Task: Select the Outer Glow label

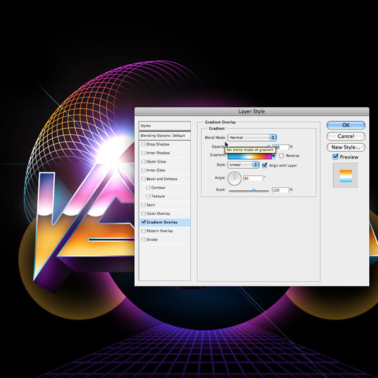Action: [x=156, y=161]
